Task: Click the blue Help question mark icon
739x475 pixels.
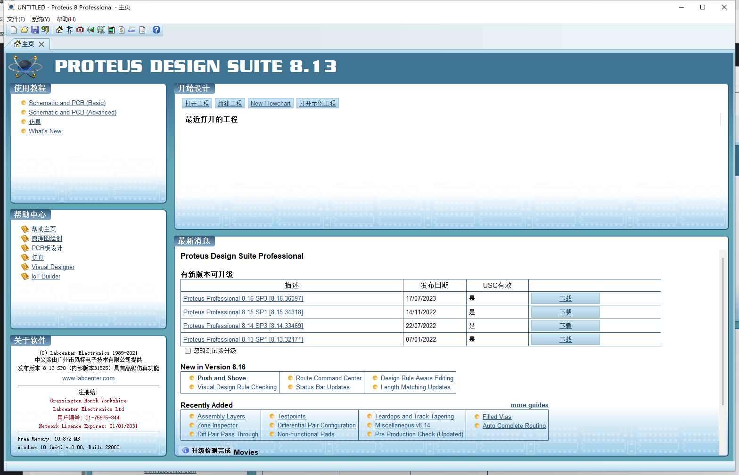Action: point(156,30)
